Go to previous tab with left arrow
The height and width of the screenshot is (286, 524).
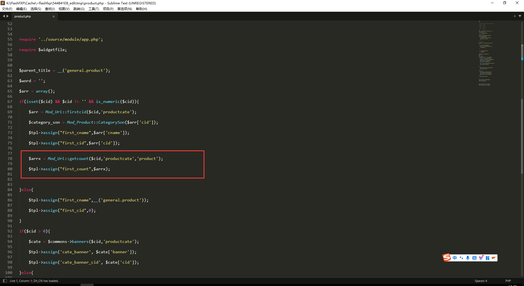click(x=4, y=16)
